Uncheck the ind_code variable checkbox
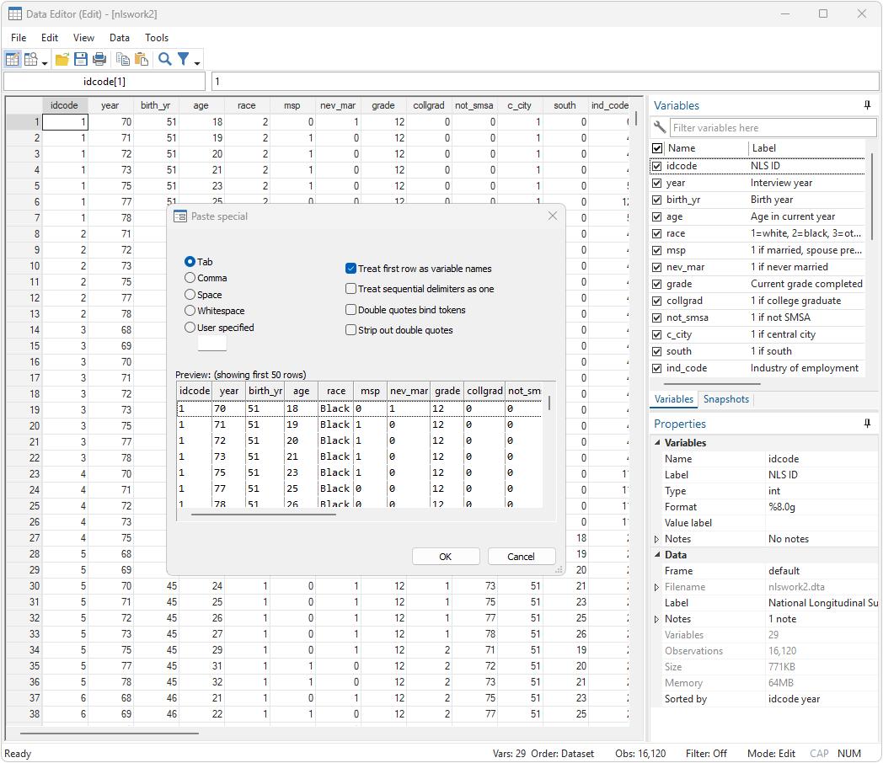 pos(656,369)
